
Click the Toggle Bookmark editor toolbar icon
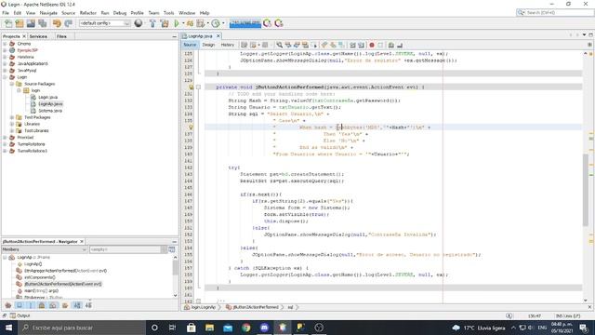tap(341, 45)
